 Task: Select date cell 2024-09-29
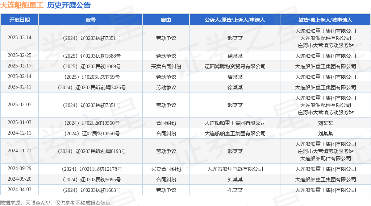point(20,169)
